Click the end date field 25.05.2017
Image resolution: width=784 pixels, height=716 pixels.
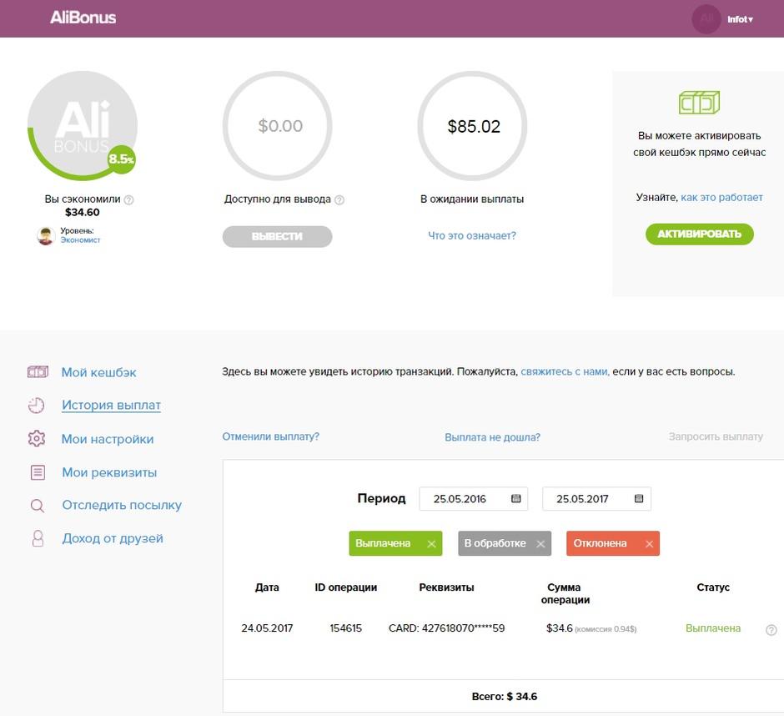[x=596, y=499]
